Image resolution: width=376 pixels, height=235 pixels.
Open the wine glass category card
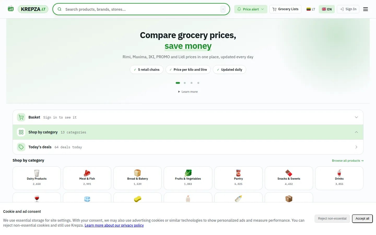pos(37,197)
